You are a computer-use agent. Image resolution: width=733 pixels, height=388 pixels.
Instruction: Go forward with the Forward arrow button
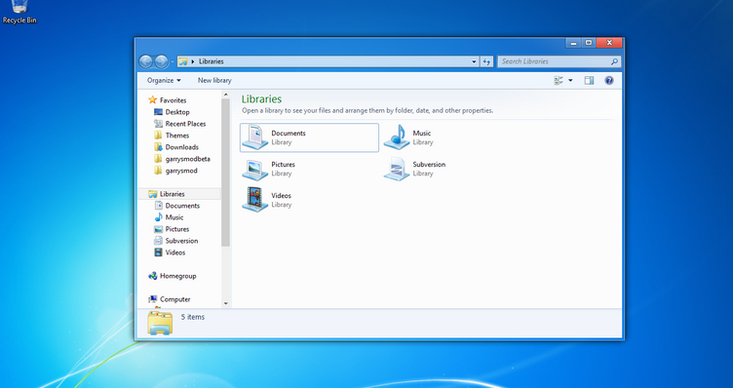[161, 61]
